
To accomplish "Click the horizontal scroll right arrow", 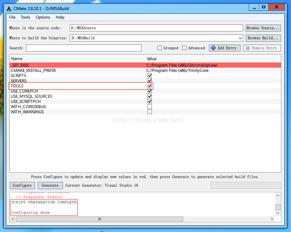I will [272, 219].
